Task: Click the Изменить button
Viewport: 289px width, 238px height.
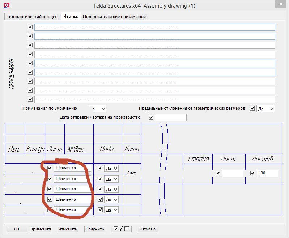Action: click(x=68, y=229)
